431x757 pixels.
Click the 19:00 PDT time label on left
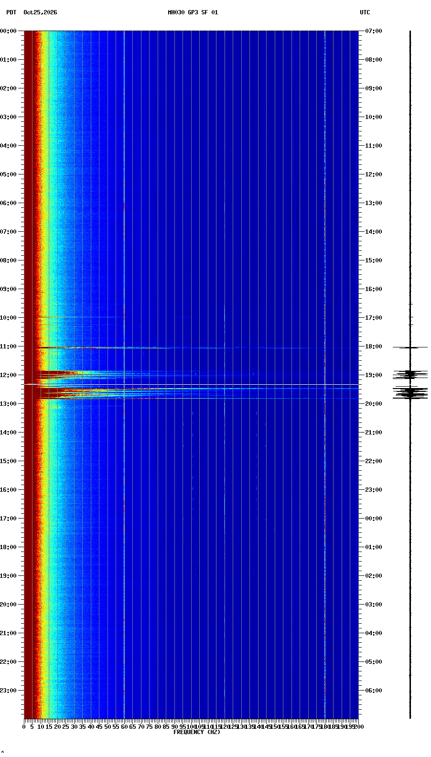(8, 576)
